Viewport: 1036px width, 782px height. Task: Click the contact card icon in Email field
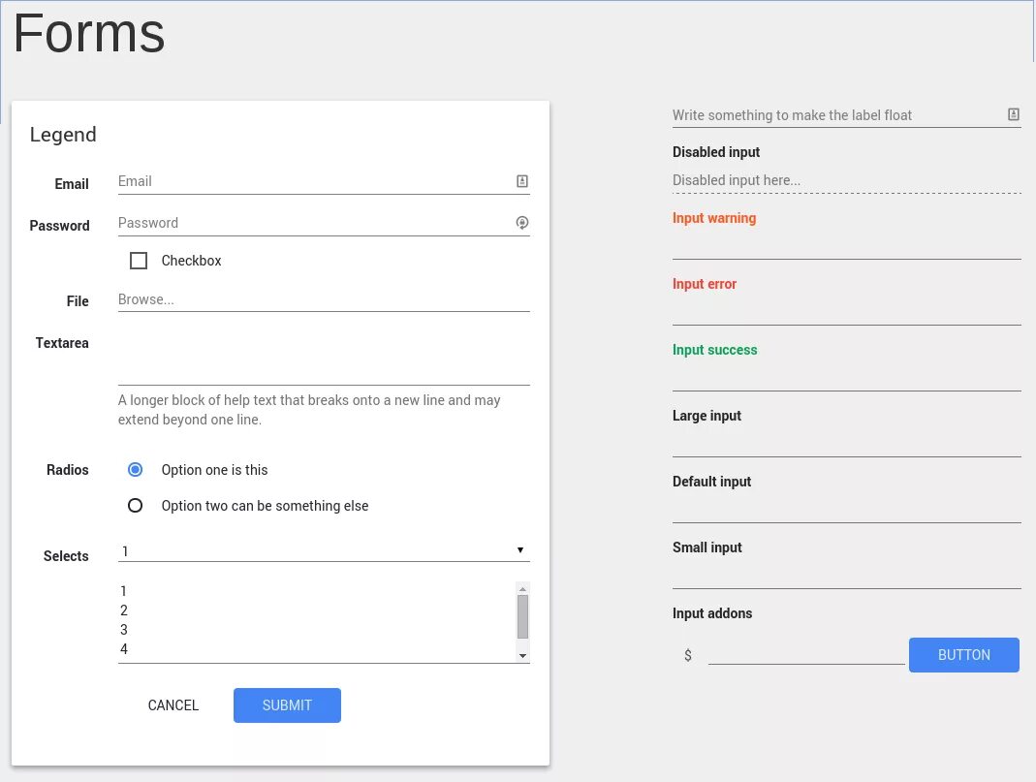point(521,181)
